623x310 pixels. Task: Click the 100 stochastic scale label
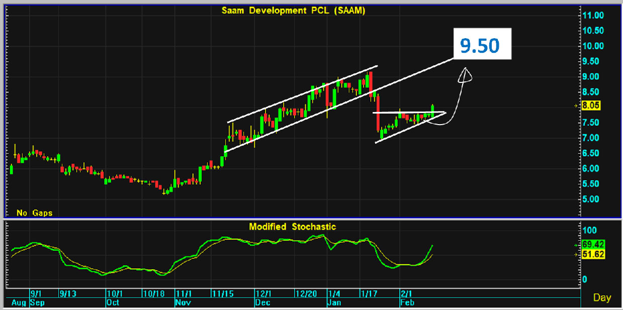pyautogui.click(x=589, y=231)
